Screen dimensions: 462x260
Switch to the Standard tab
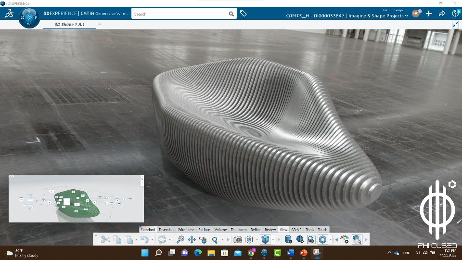point(148,229)
